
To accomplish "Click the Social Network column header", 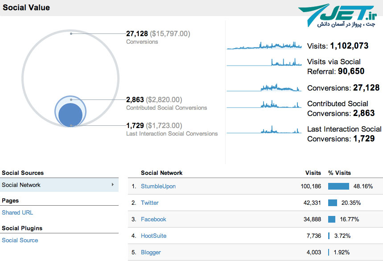I will (x=162, y=173).
